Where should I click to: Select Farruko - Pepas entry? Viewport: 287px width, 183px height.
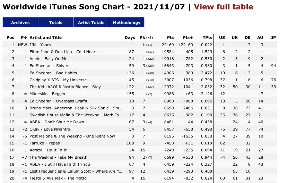[45, 143]
